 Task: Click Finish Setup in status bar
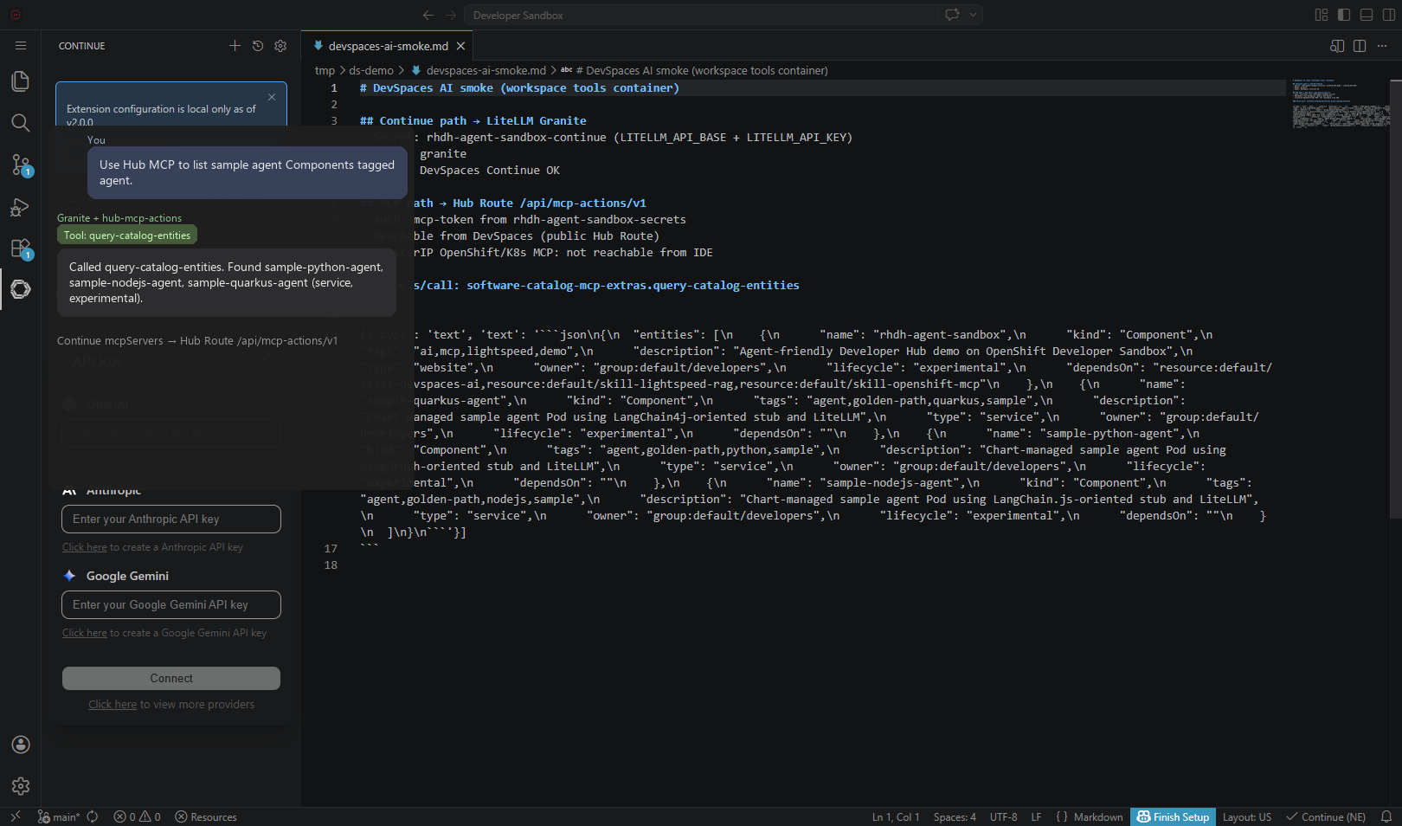click(x=1173, y=816)
